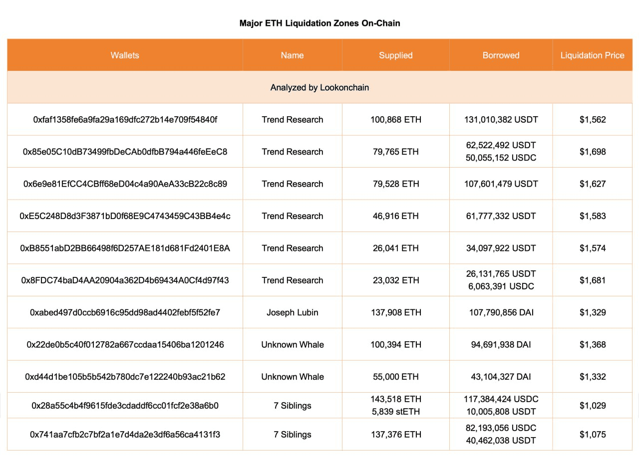Click the 62,522,492 USDT borrowed entry
This screenshot has width=639, height=458.
coord(501,145)
